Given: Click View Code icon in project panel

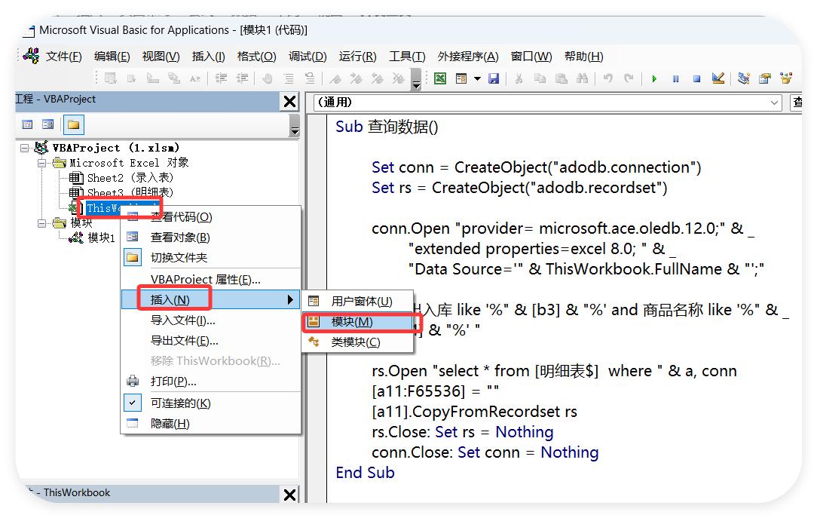Looking at the screenshot, I should [27, 124].
